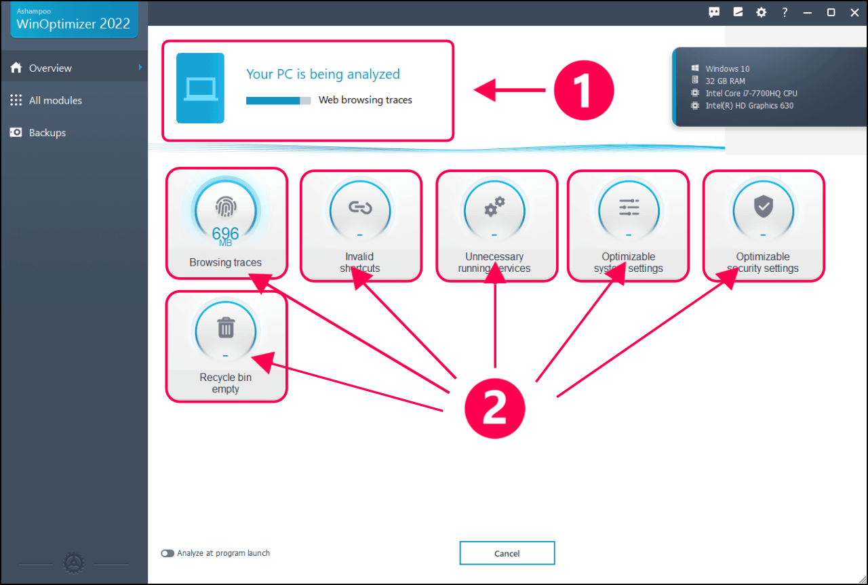Click the 'Web browsing traces' status text

(x=366, y=100)
